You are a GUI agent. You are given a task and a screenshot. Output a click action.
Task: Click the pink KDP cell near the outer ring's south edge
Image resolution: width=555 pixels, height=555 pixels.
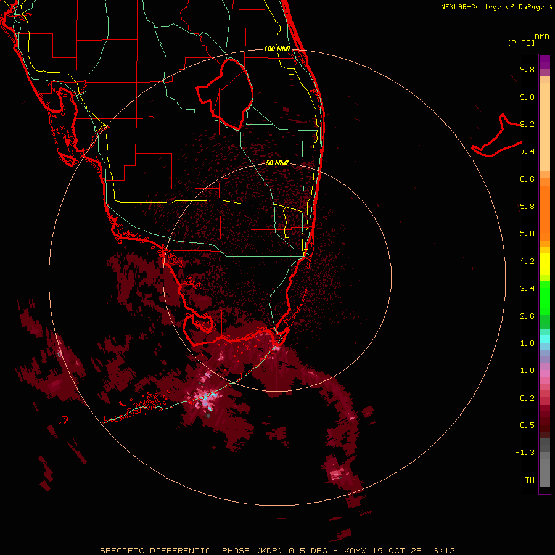[x=337, y=473]
